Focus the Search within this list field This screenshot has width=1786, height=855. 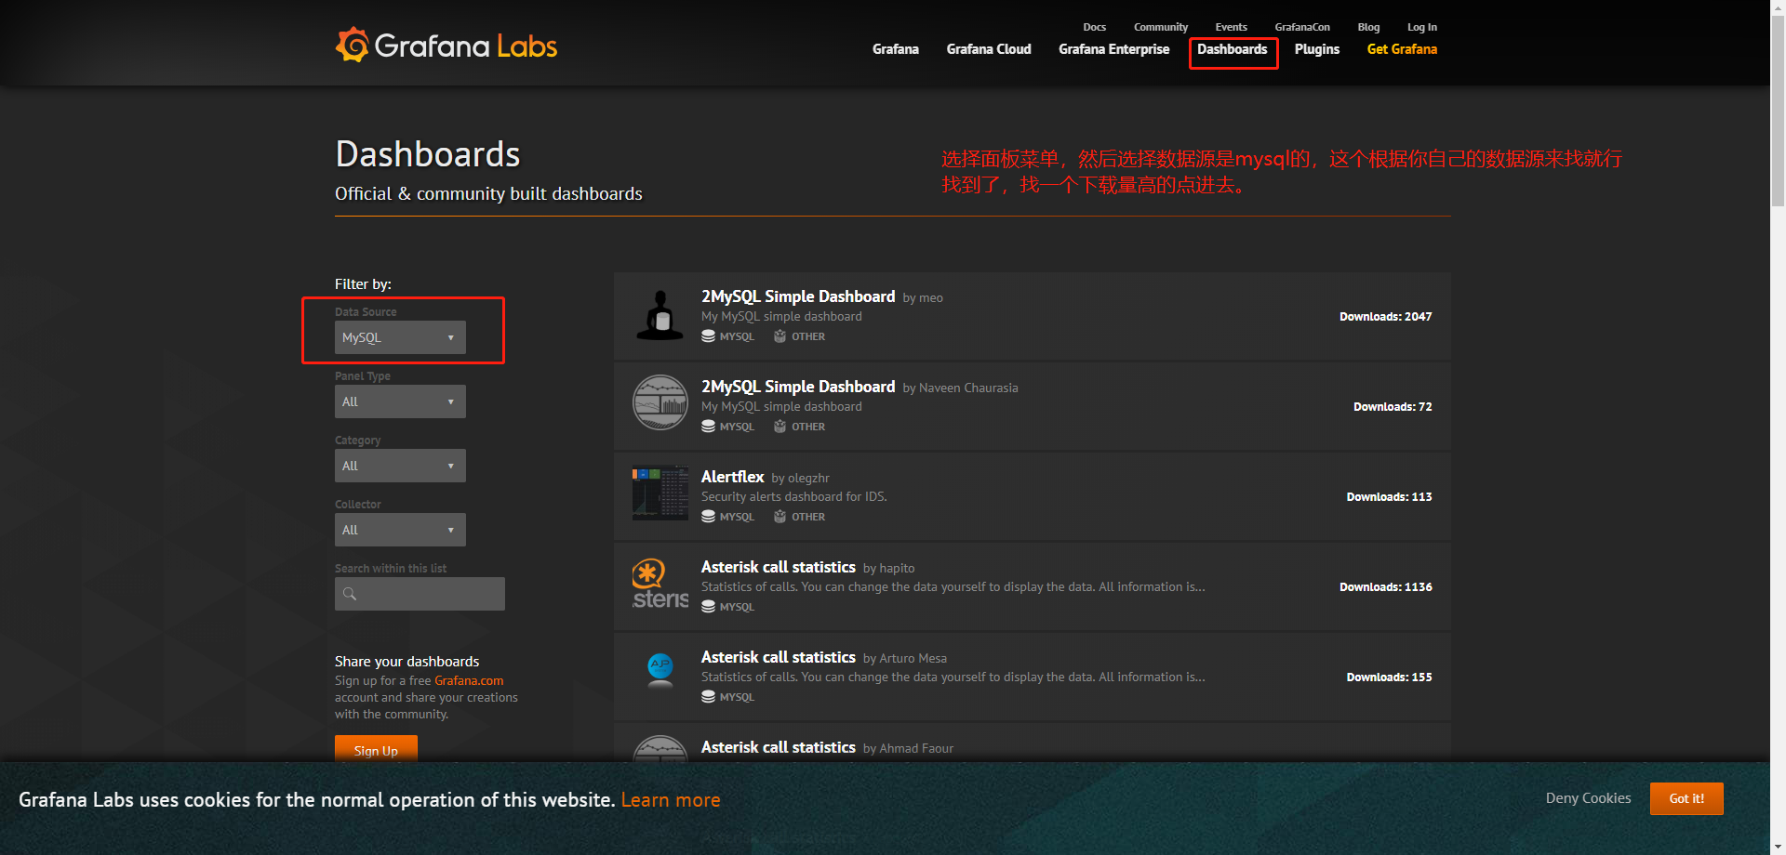420,594
